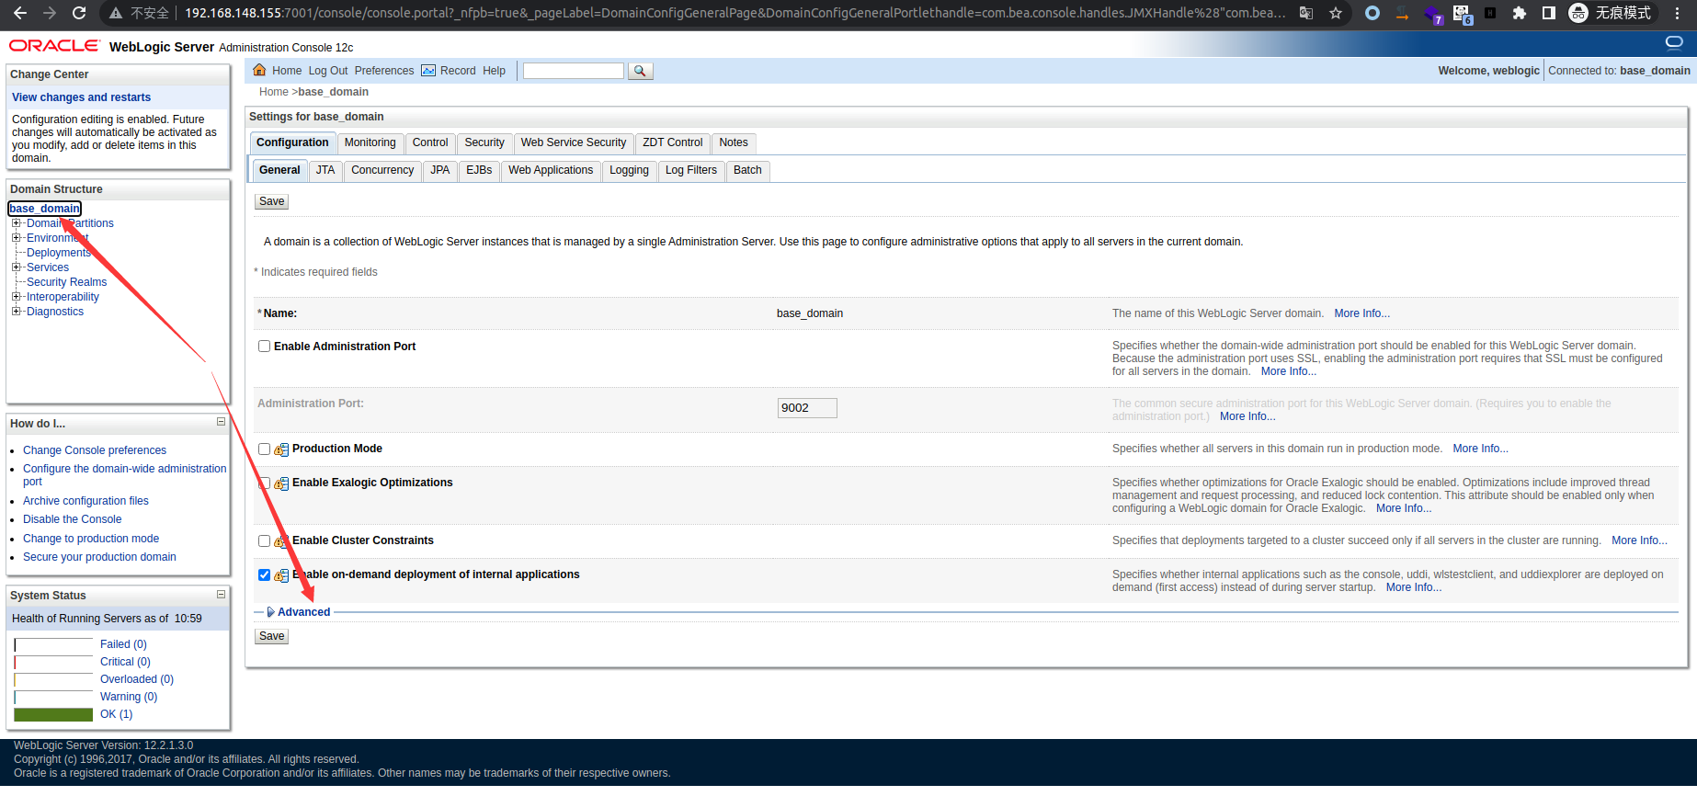Click the Oracle oval icon in the banner corner

click(1674, 42)
